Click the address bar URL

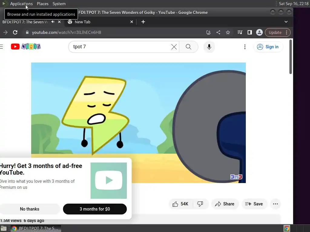tap(66, 32)
